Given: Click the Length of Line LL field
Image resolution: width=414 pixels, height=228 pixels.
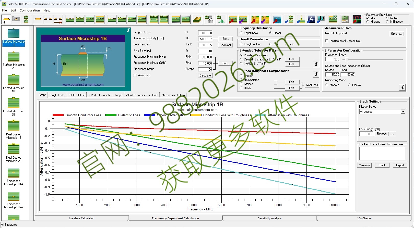Looking at the screenshot, I should [205, 33].
